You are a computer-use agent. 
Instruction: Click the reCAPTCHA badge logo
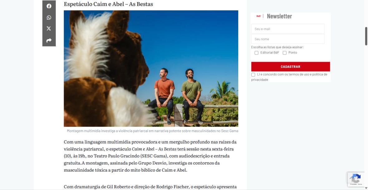coord(356,178)
